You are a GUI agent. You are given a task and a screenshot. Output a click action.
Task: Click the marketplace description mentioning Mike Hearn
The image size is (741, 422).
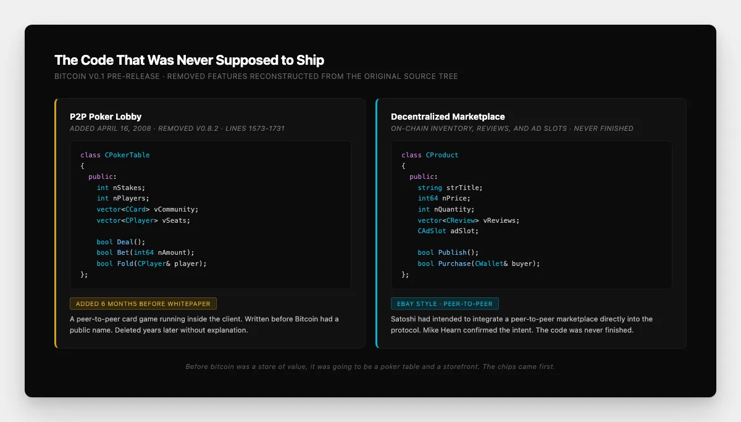[x=522, y=325]
